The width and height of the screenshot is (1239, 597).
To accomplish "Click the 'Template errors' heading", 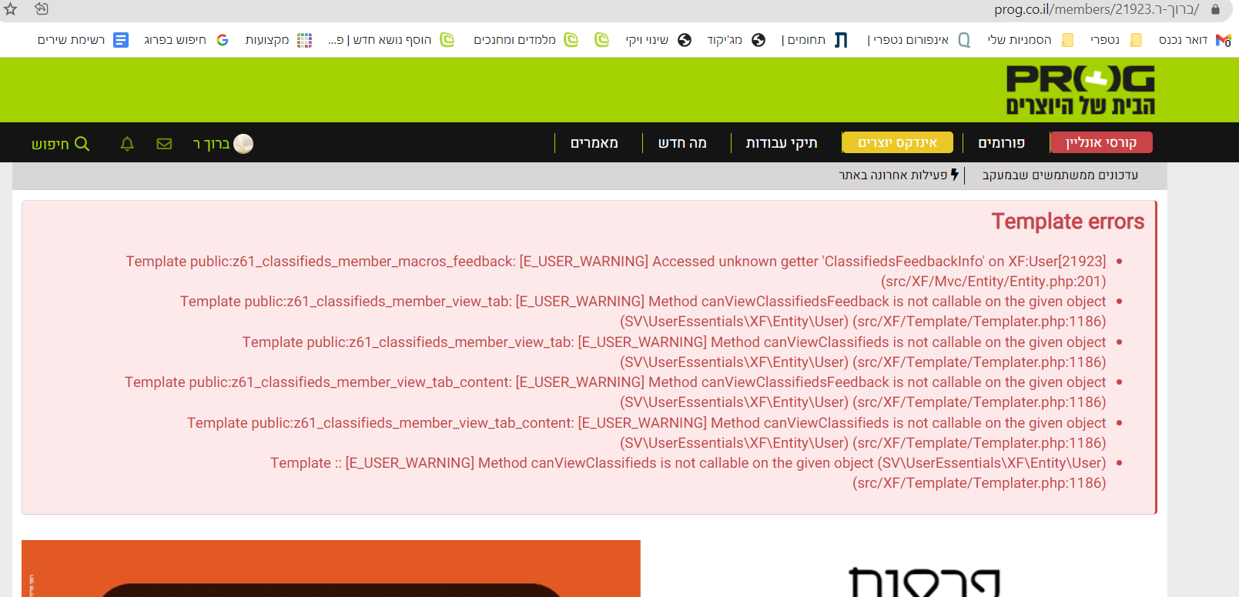I will (x=1068, y=222).
